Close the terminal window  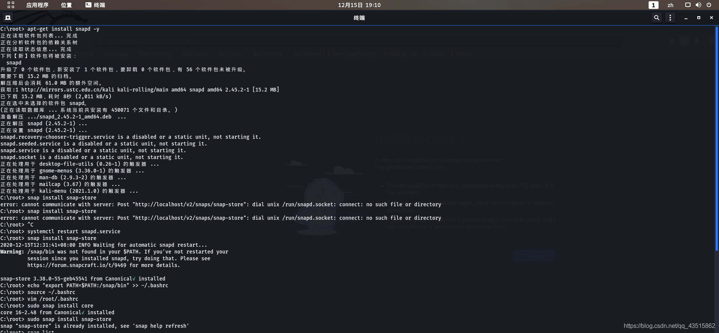pos(712,18)
